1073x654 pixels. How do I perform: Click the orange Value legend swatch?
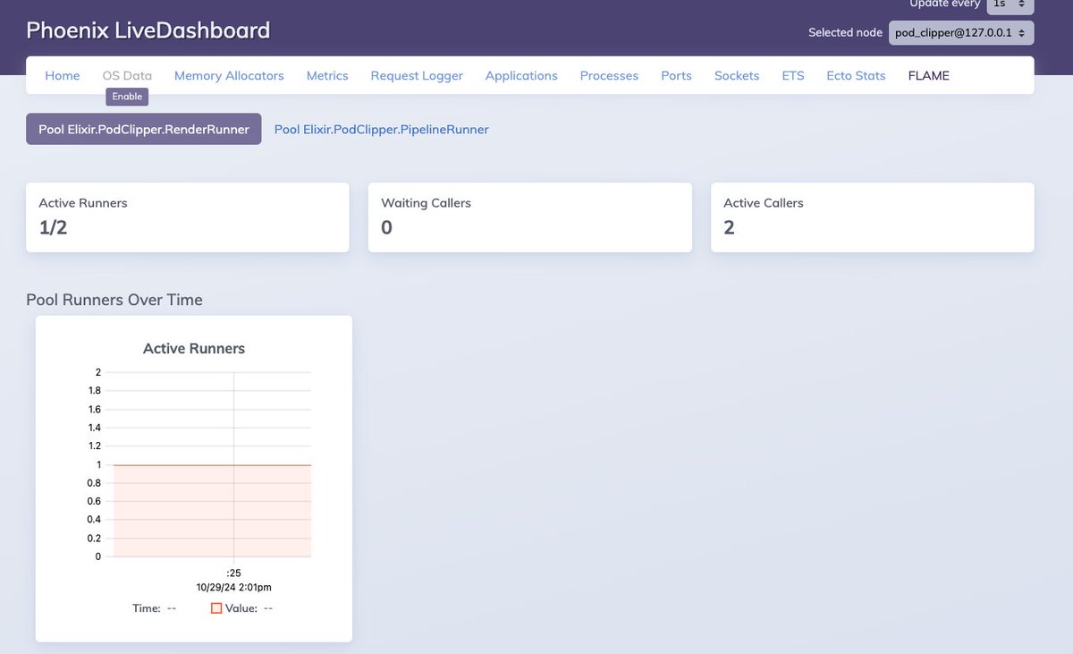pos(215,607)
